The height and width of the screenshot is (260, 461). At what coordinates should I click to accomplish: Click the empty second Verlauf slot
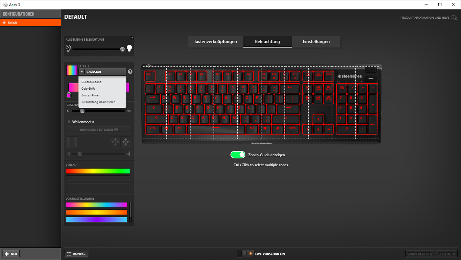[98, 178]
